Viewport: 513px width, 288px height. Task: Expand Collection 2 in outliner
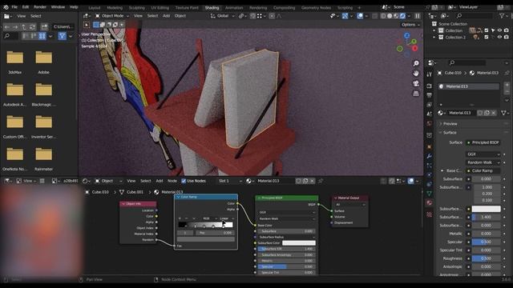point(434,38)
